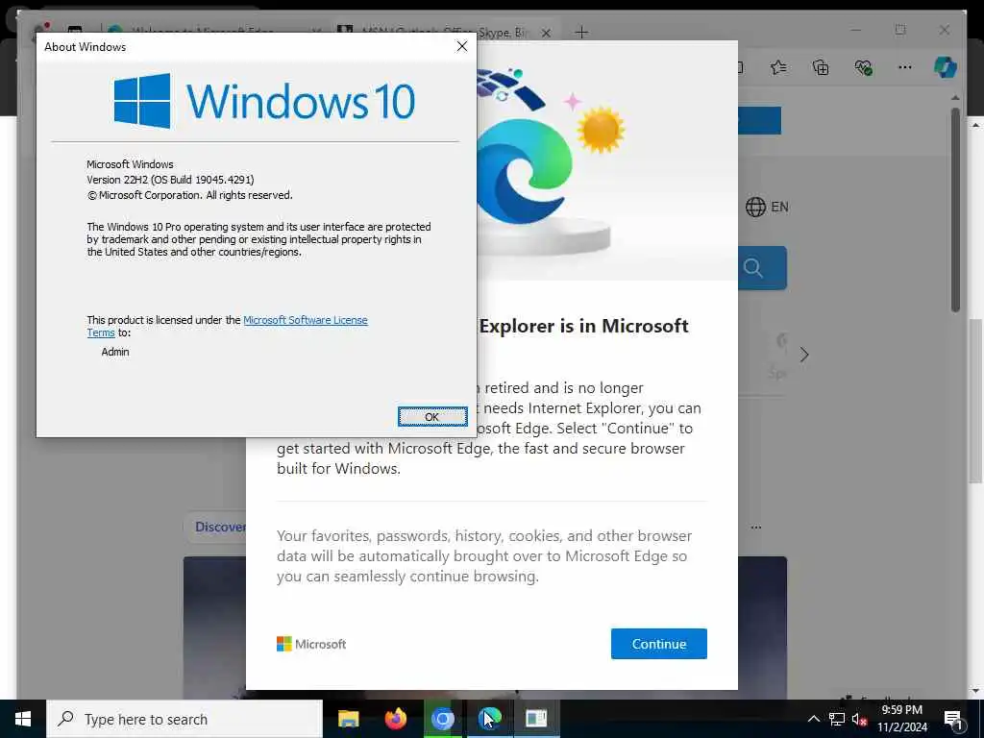Viewport: 984px width, 738px height.
Task: Click the muted volume tray icon
Action: click(x=860, y=719)
